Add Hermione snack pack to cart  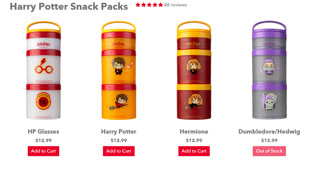point(194,151)
